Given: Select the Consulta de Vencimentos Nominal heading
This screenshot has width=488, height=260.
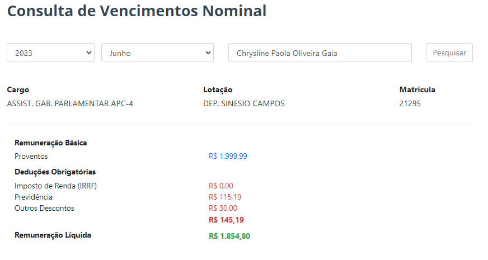Looking at the screenshot, I should click(137, 11).
